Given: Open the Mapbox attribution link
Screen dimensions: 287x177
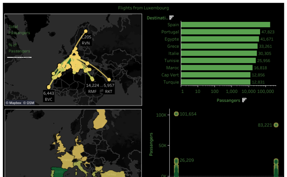Looking at the screenshot, I should 13,103.
